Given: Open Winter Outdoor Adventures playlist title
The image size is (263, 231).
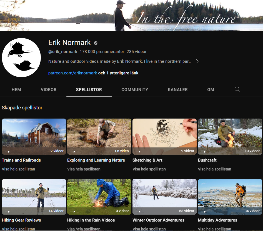Looking at the screenshot, I should [x=158, y=220].
